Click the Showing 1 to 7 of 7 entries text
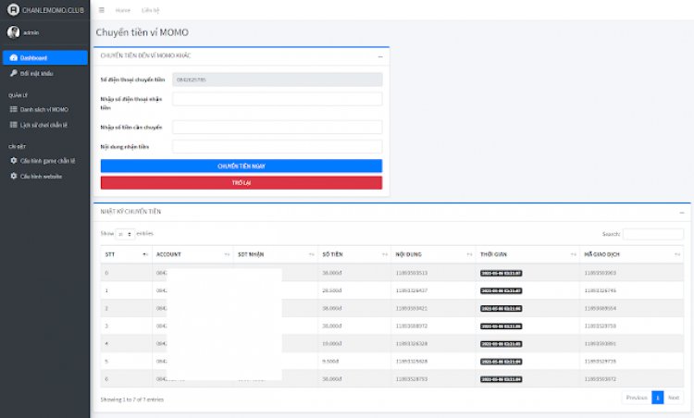 (132, 400)
